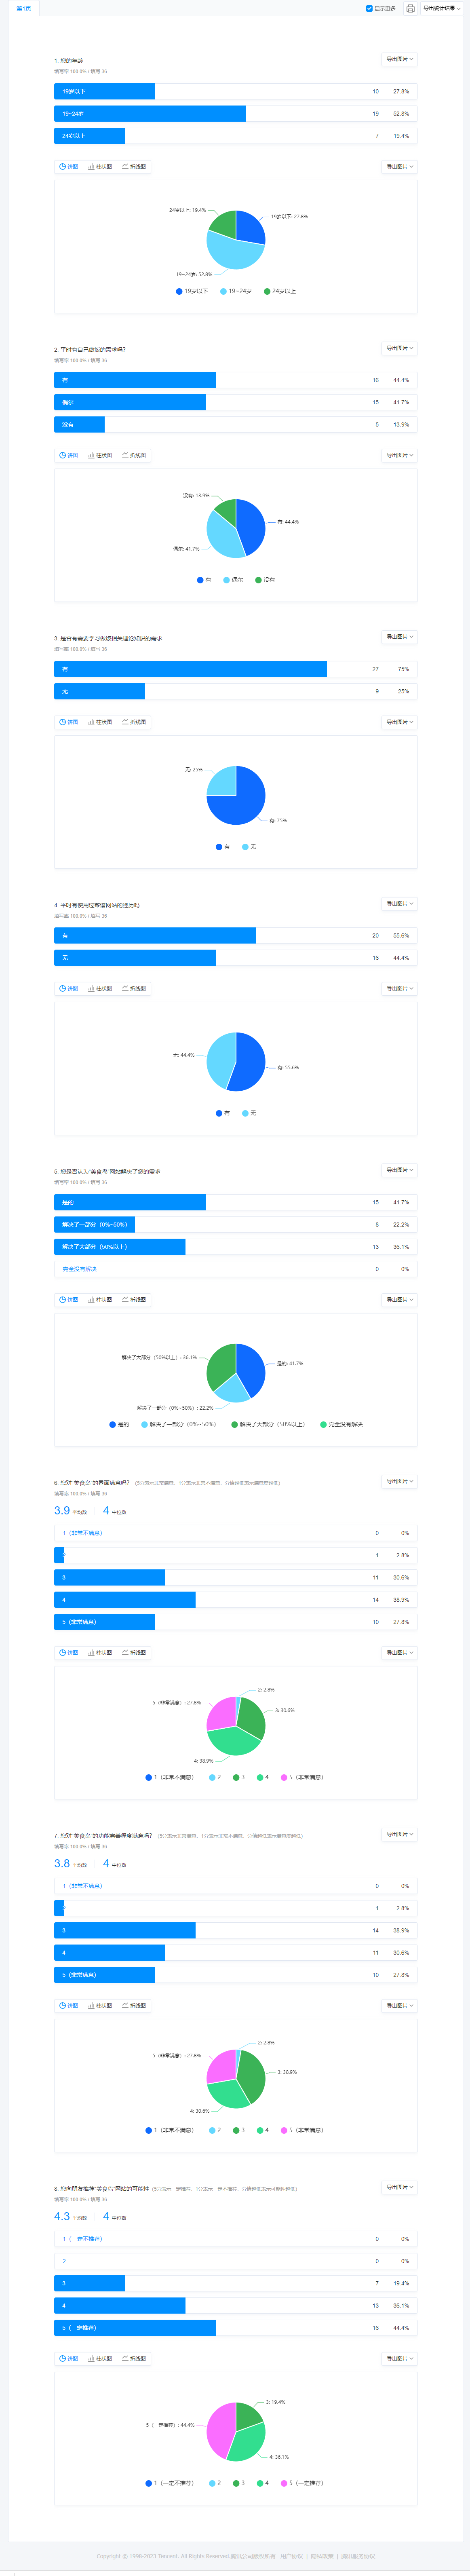
Task: Click the 1（非常不满意）row in question 6
Action: [235, 1533]
